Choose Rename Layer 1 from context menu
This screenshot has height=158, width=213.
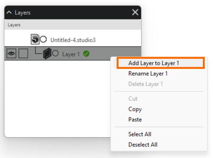[x=148, y=74]
